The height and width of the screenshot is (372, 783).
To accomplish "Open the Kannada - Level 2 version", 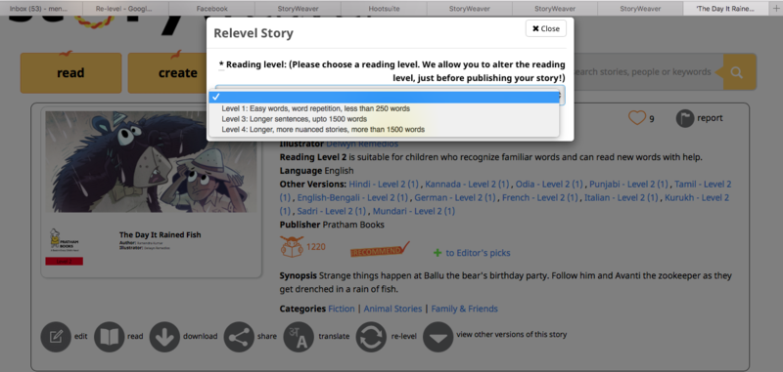I will (x=467, y=185).
